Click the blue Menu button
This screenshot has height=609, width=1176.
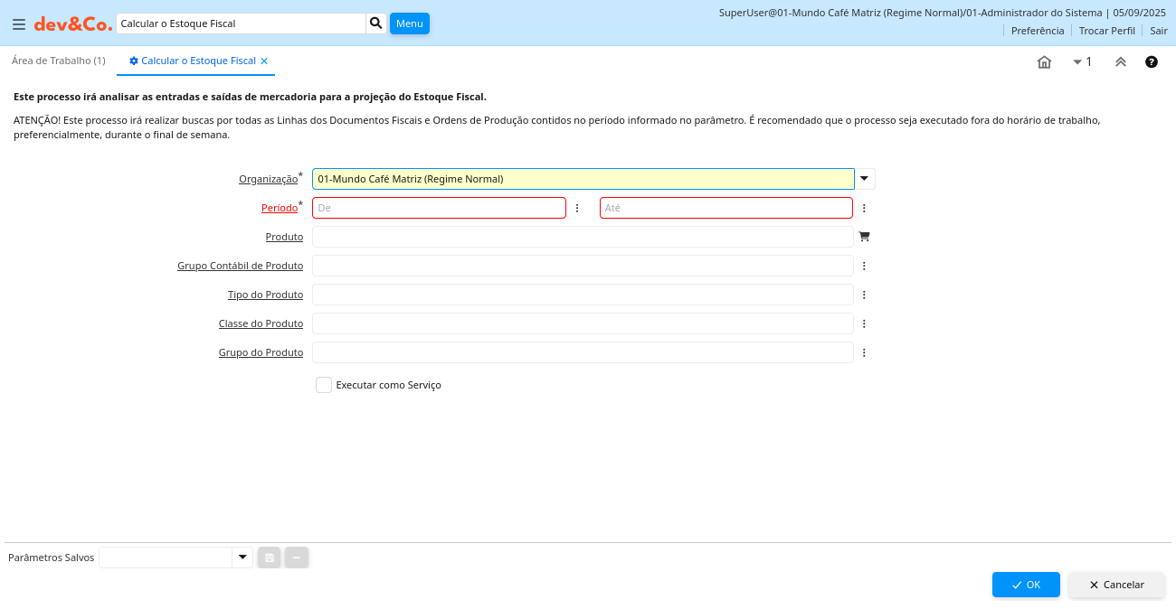409,23
